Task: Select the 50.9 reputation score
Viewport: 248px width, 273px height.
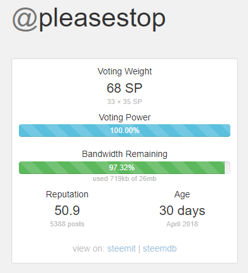Action: coord(67,211)
